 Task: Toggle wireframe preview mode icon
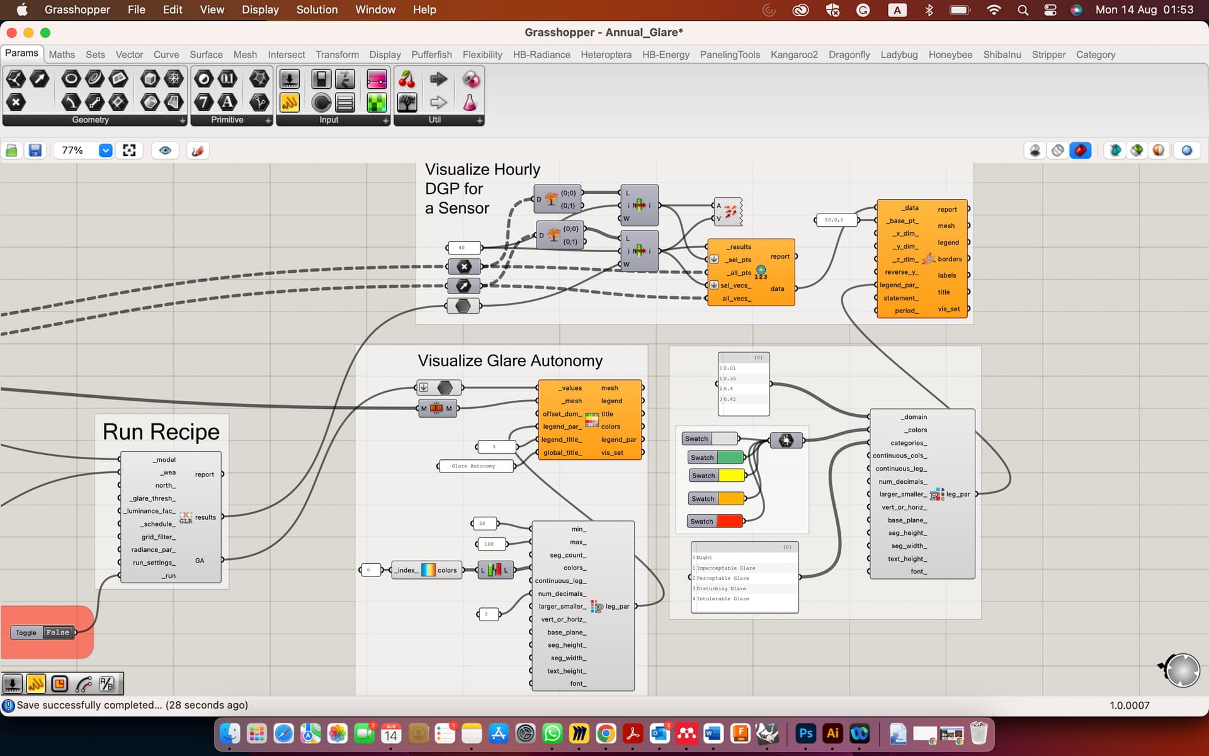pyautogui.click(x=1058, y=151)
